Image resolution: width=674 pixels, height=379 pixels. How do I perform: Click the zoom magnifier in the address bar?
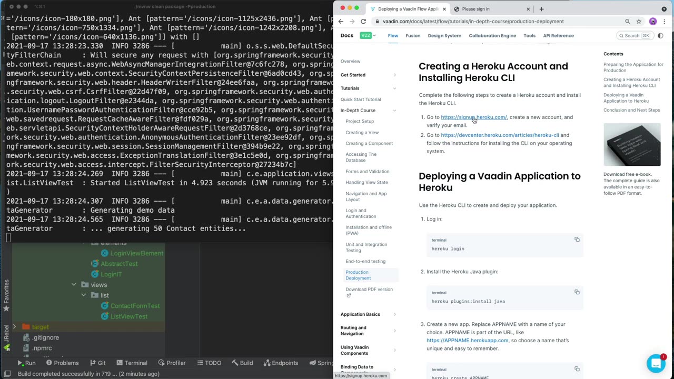[628, 22]
